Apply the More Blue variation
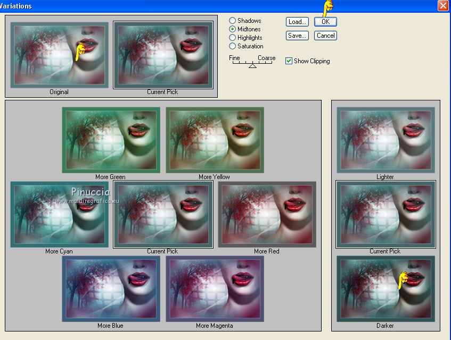This screenshot has height=340, width=451. click(x=111, y=288)
